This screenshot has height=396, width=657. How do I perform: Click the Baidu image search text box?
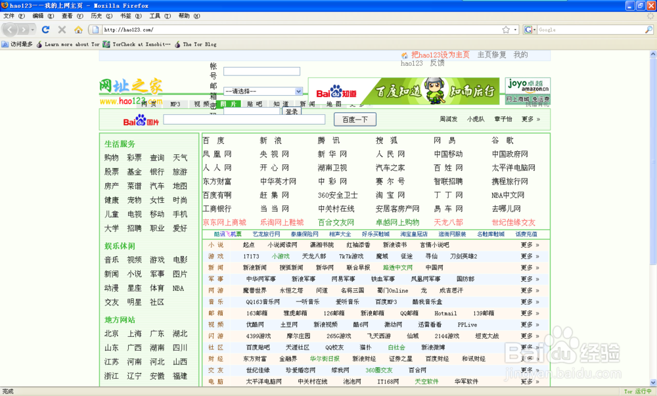click(x=244, y=120)
